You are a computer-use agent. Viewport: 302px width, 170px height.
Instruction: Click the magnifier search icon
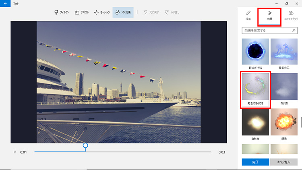tap(294, 30)
